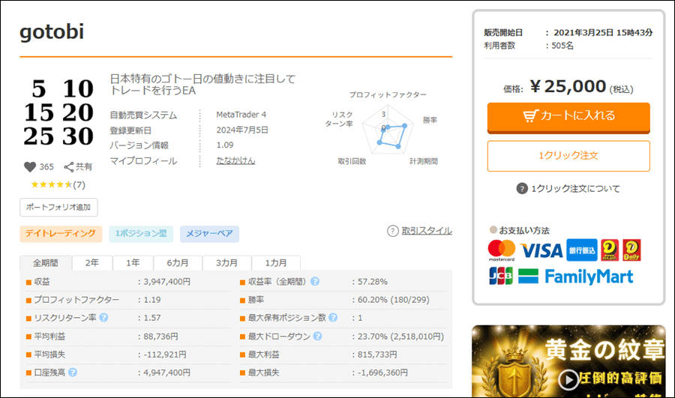Viewport: 675px width, 398px height.
Task: Click the リスクリターン率 value 1.57
Action: click(x=152, y=318)
